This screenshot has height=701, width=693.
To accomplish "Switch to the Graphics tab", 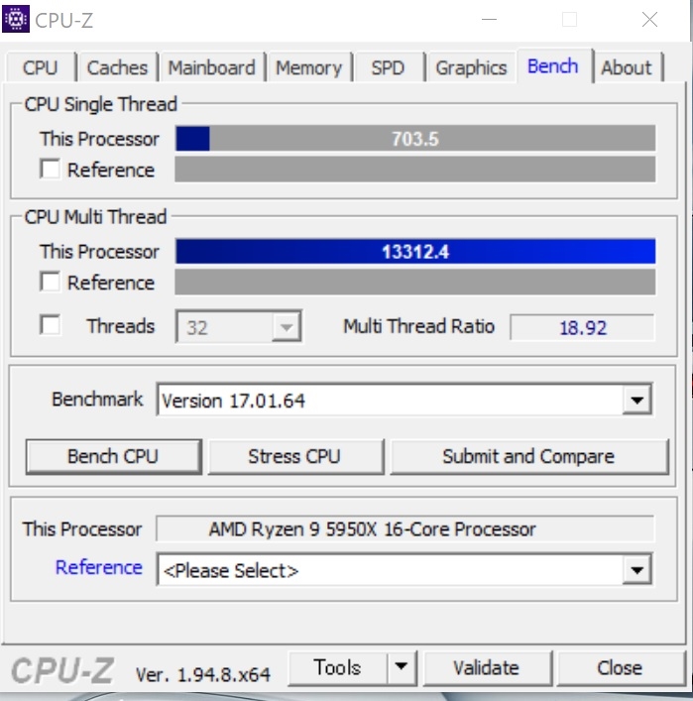I will tap(471, 68).
